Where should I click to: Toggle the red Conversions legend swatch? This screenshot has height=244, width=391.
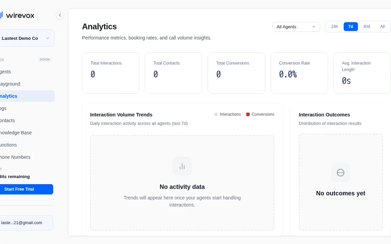[248, 114]
